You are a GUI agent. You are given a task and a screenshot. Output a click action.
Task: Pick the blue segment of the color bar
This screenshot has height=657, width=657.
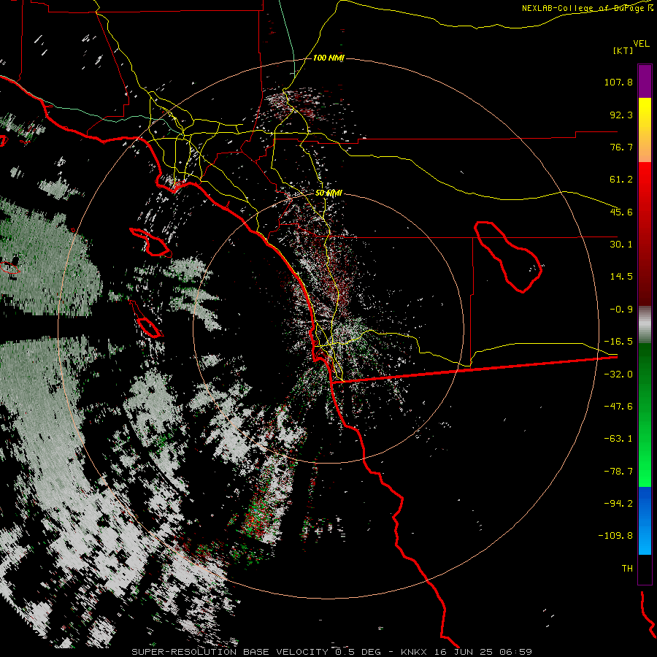(x=645, y=520)
